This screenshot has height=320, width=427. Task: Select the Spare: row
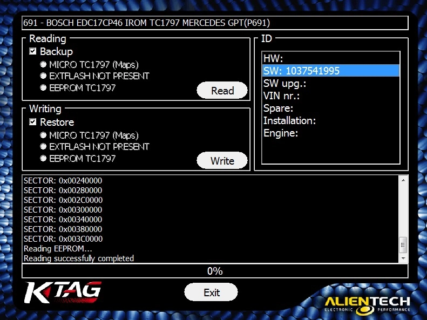pos(330,108)
